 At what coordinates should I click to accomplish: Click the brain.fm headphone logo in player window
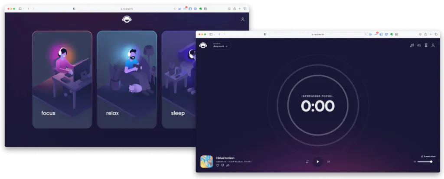coord(203,45)
